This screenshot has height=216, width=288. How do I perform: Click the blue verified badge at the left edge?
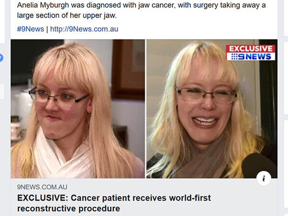point(1,58)
